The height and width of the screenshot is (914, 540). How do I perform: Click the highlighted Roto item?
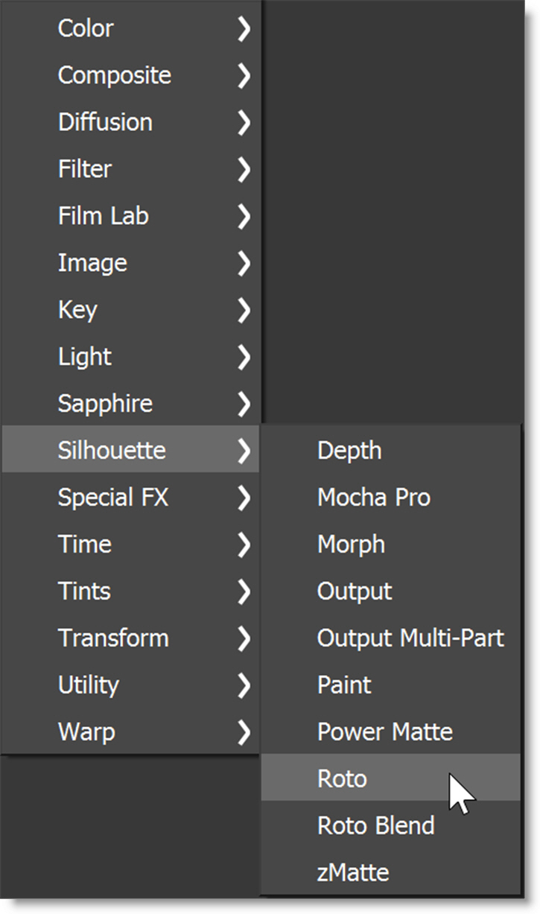click(342, 779)
